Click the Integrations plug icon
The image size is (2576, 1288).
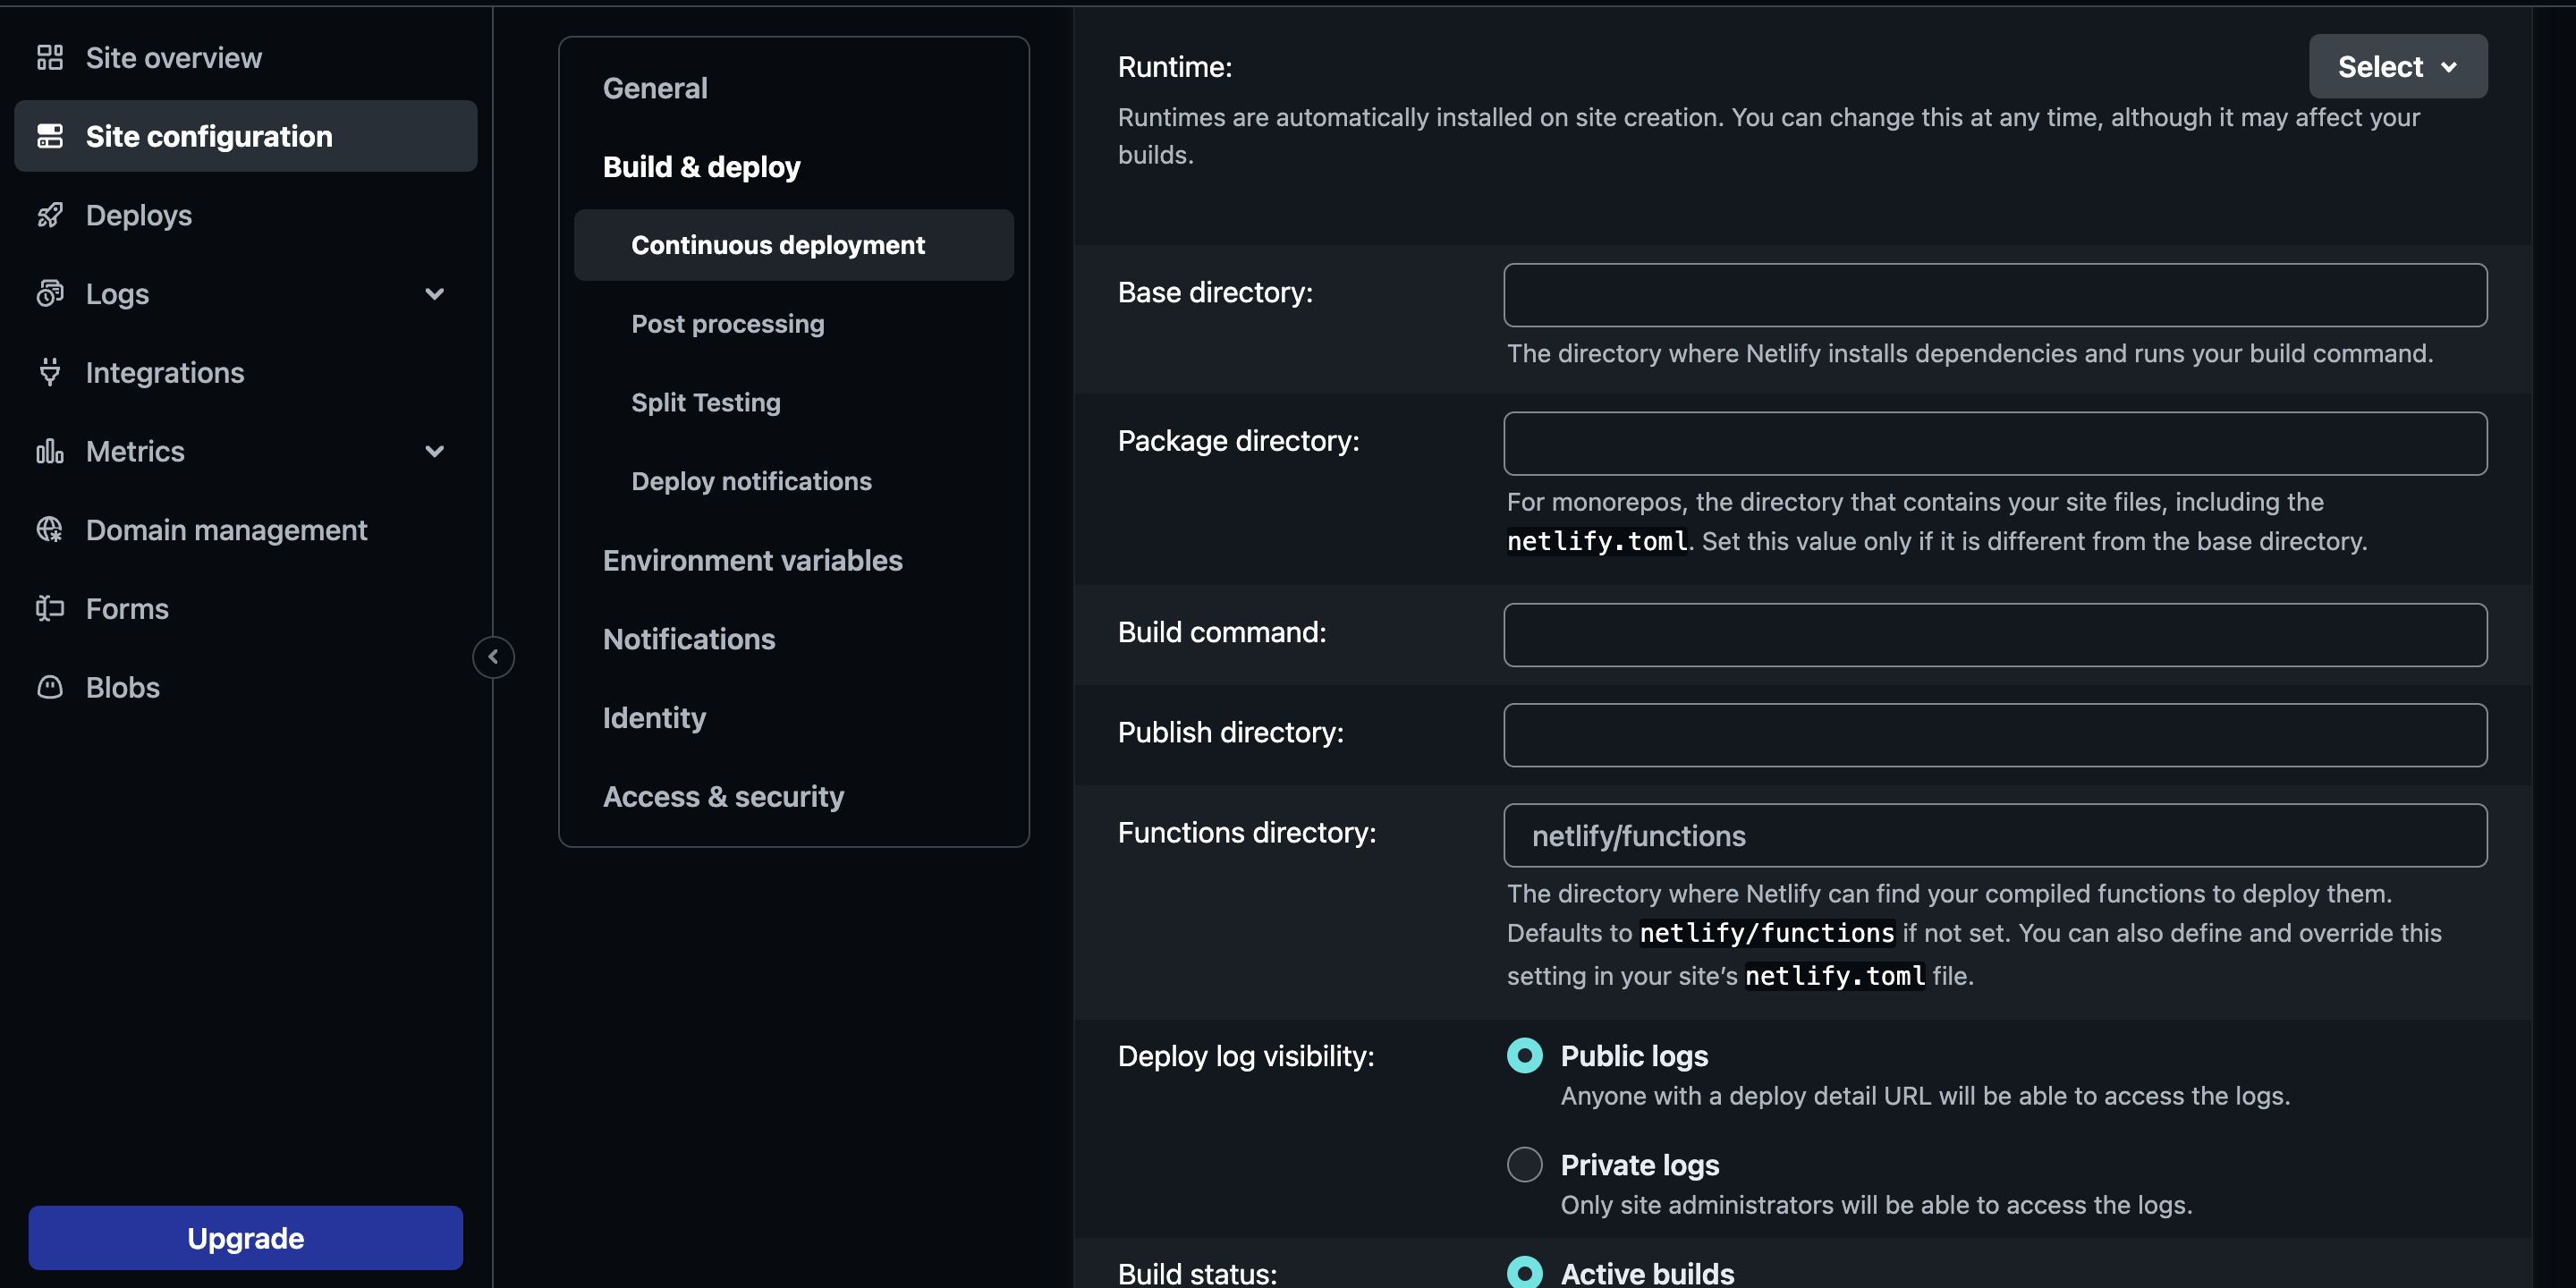[x=50, y=372]
